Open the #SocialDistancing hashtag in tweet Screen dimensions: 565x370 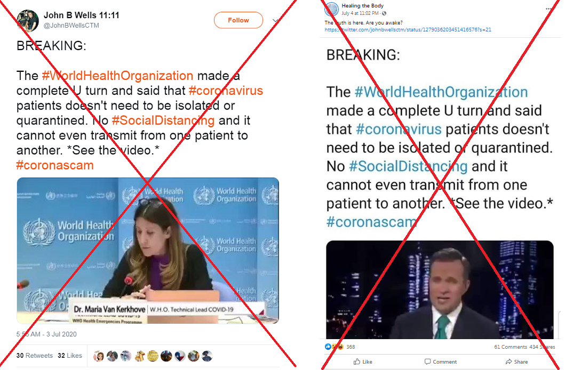click(x=163, y=120)
